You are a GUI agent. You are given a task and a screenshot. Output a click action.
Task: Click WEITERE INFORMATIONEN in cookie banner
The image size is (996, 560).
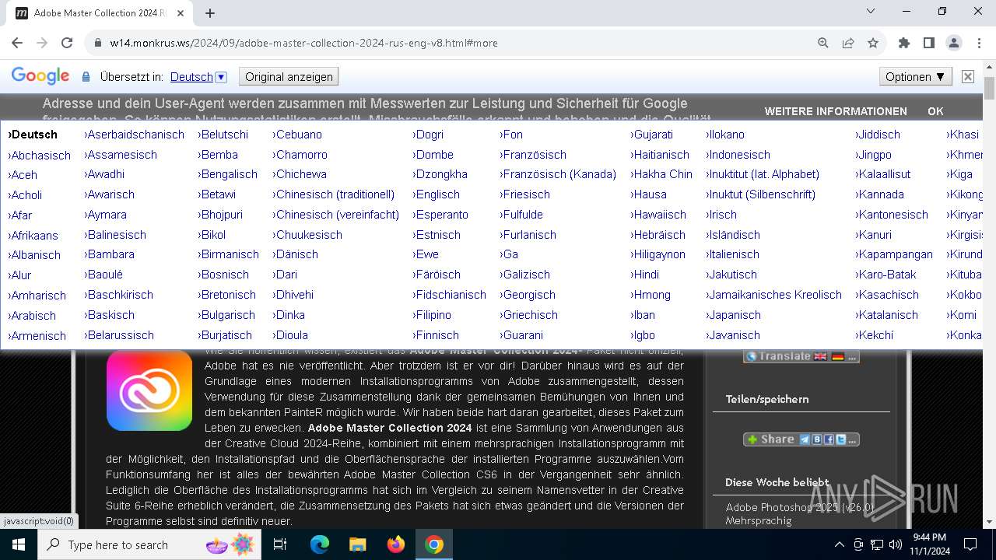coord(836,111)
